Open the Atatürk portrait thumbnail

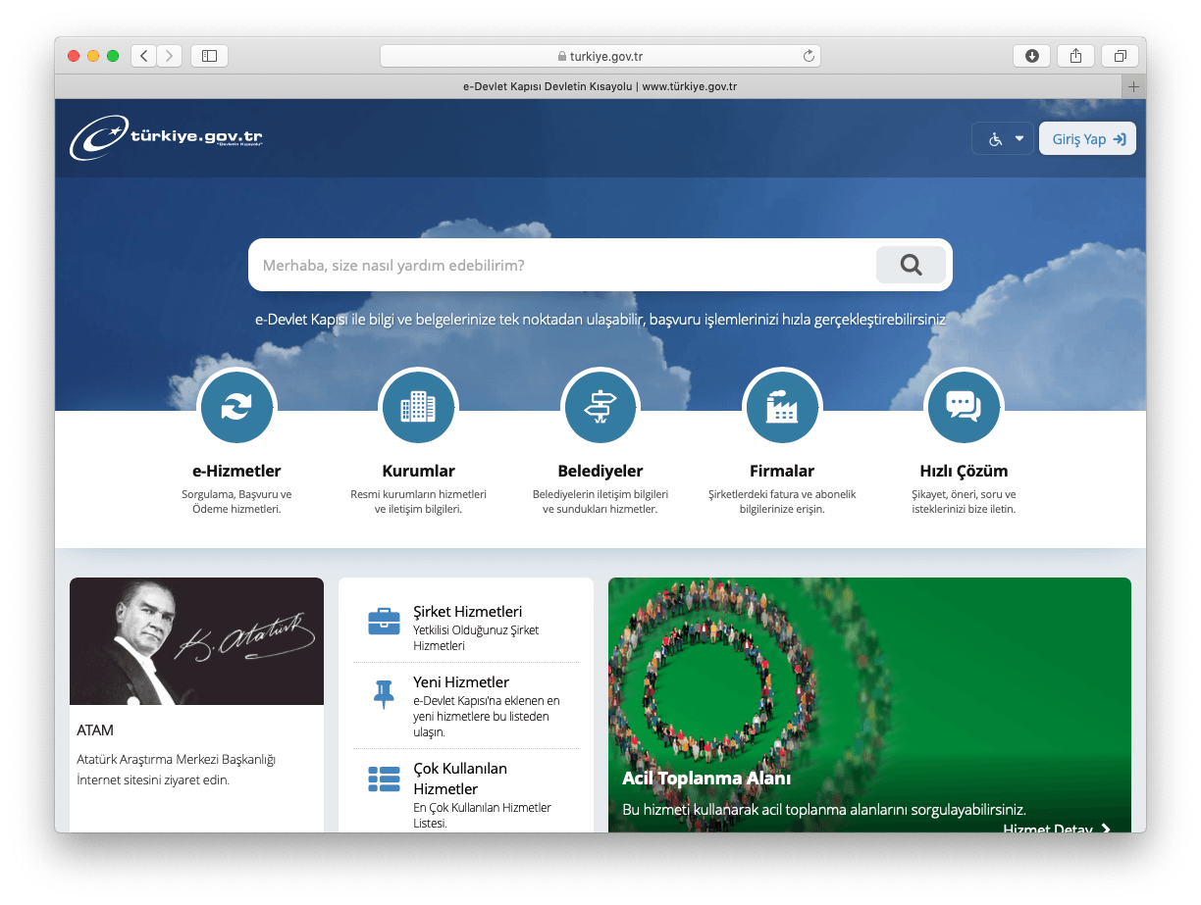[x=196, y=641]
